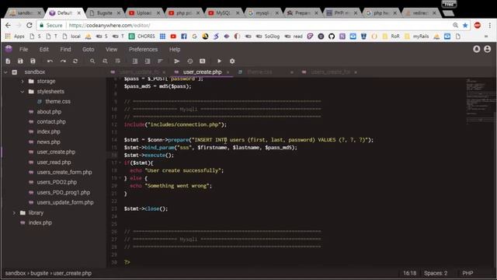Fold the else block on line 19
Viewport: 497px width, 280px height.
120,178
